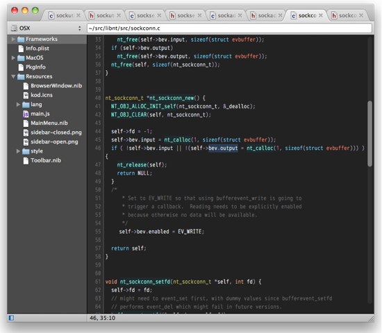Click the sidebar-closed.png image icon

click(x=26, y=133)
